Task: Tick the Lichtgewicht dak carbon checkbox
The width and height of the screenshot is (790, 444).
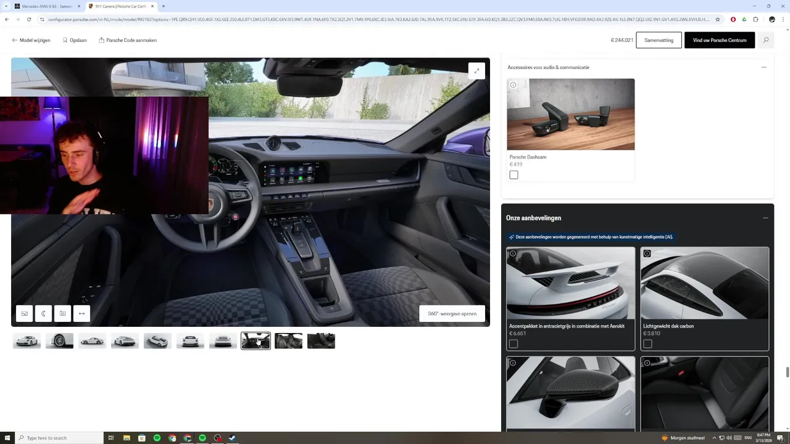Action: pos(647,343)
